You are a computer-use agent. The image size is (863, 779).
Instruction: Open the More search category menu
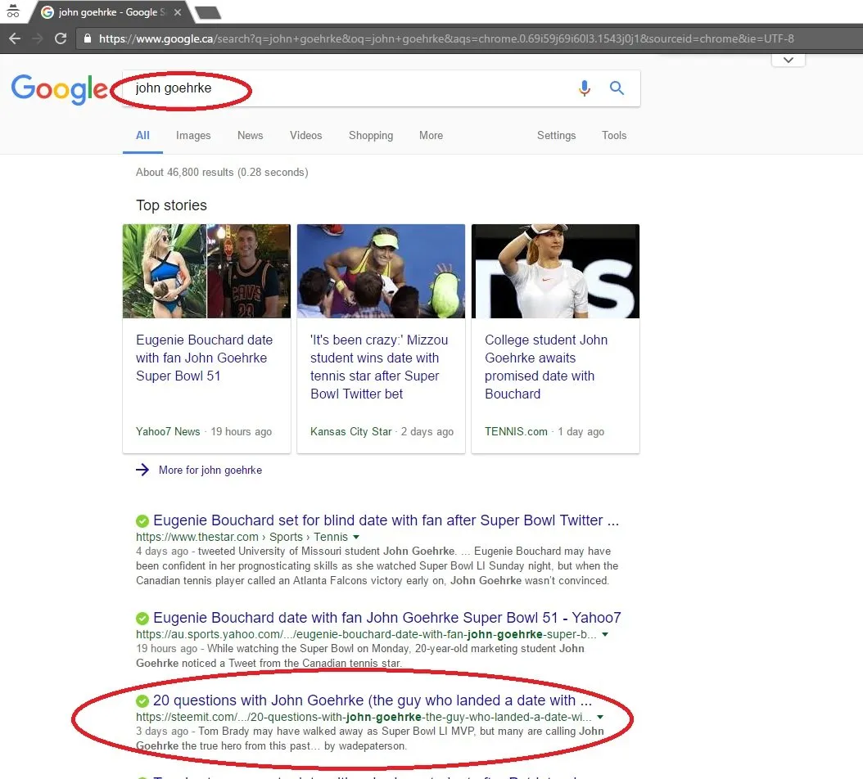[x=431, y=135]
